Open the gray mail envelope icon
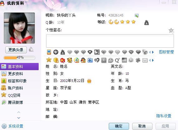The height and width of the screenshot is (130, 178). (145, 60)
